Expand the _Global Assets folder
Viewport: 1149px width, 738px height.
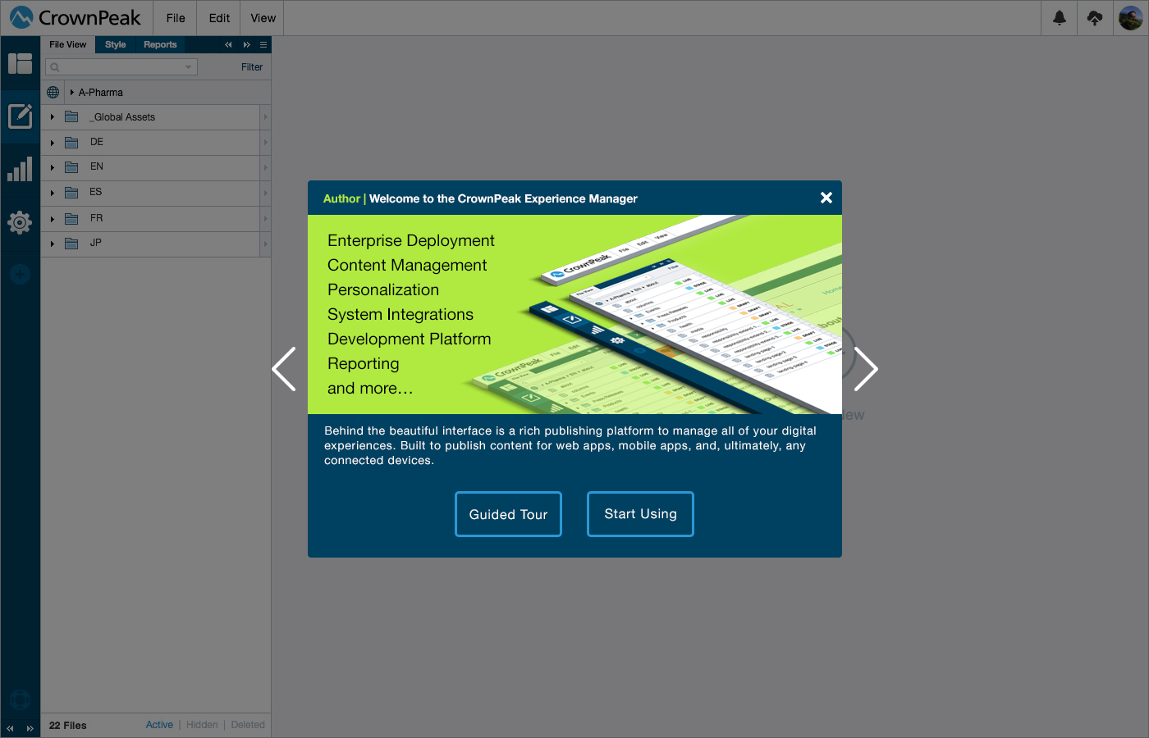coord(53,117)
